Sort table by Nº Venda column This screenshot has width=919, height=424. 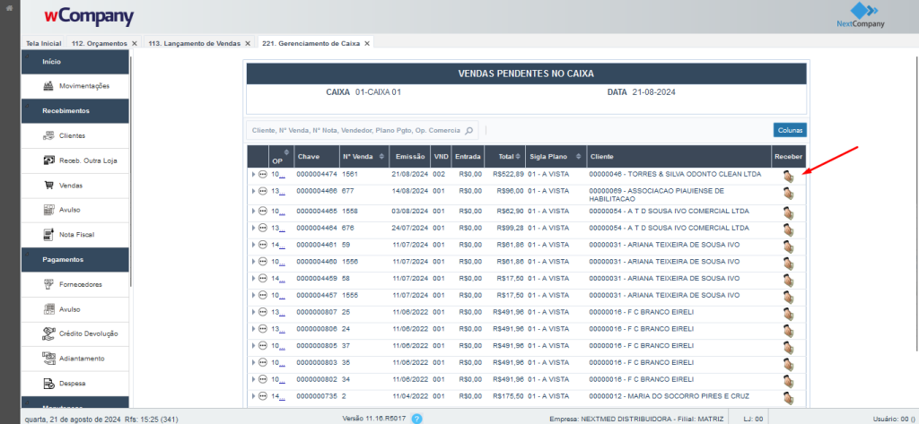coord(363,156)
